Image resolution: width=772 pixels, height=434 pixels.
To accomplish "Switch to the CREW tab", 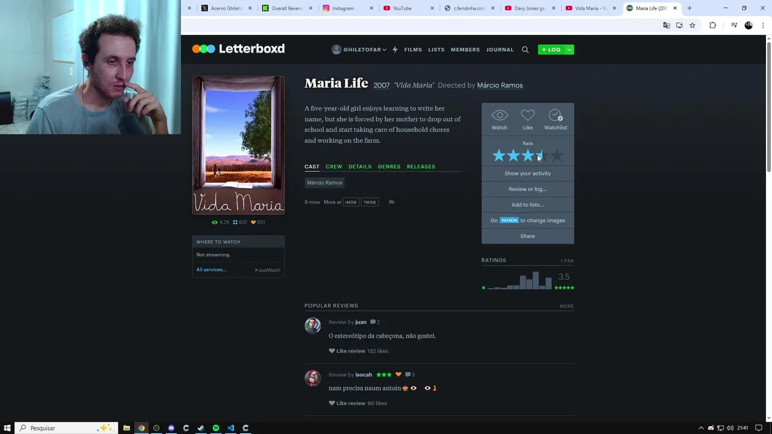I will [334, 166].
